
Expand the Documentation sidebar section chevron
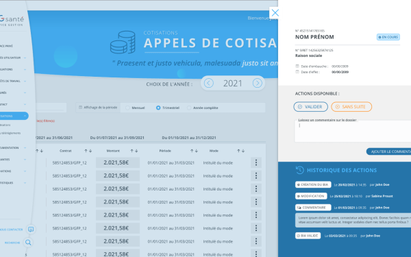(25, 147)
